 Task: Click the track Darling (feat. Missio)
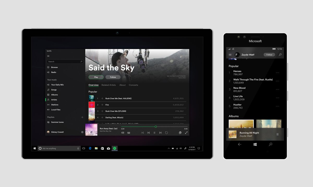[114, 117]
